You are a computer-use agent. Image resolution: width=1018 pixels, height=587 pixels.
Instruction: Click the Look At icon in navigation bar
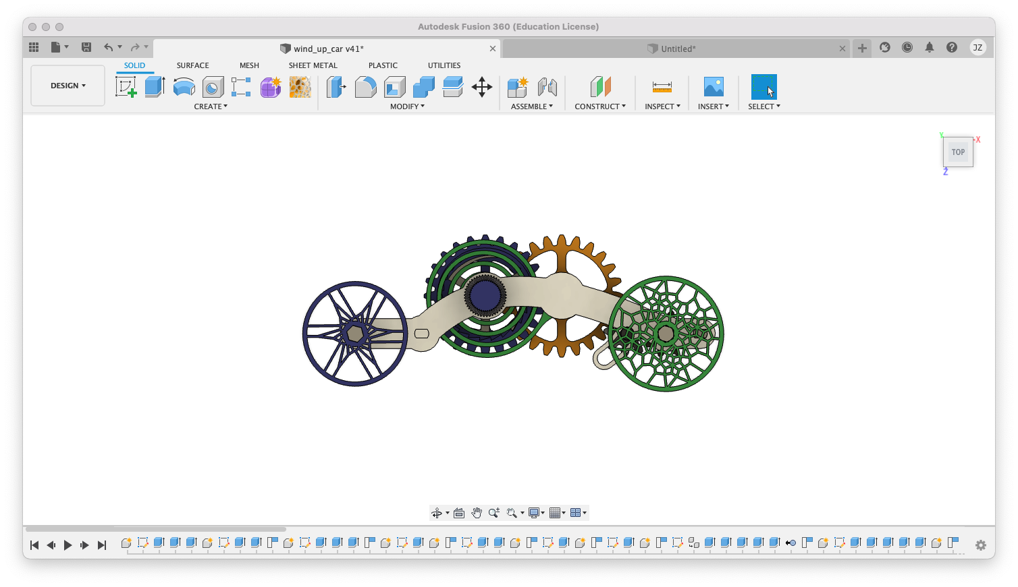(459, 513)
